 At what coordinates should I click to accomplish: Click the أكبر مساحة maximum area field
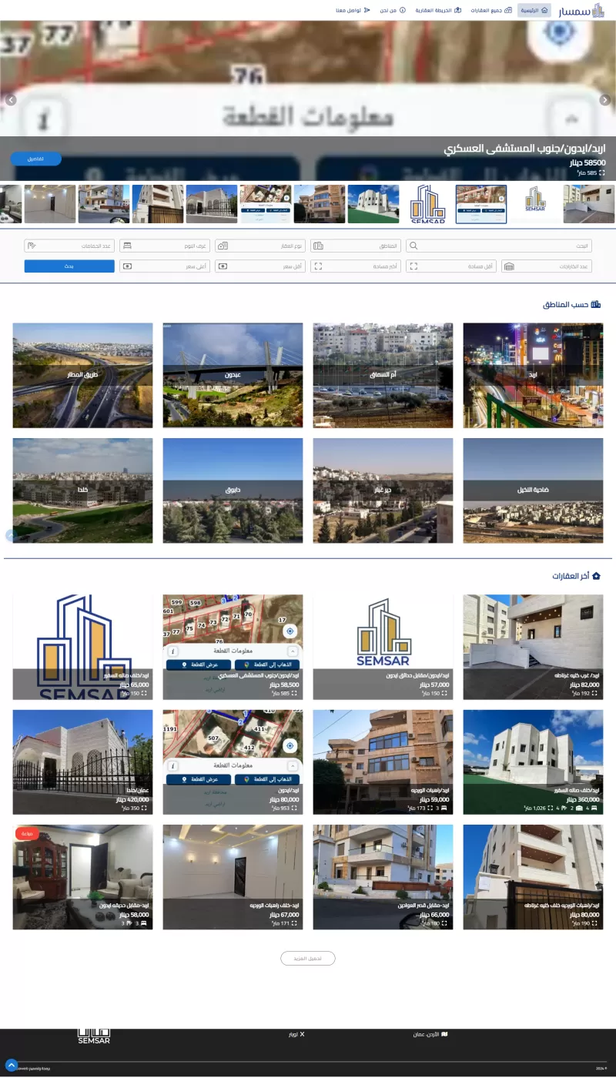356,266
